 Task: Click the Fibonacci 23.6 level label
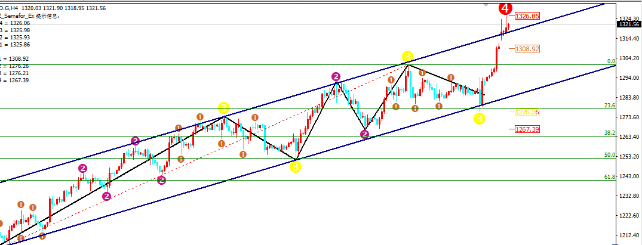click(610, 106)
